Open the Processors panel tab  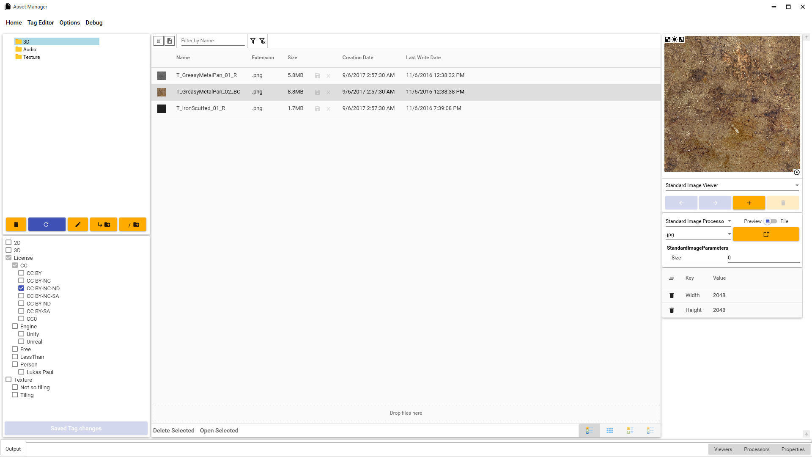click(x=757, y=449)
